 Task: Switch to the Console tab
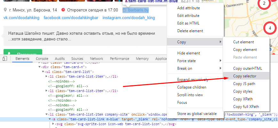tap(42, 59)
